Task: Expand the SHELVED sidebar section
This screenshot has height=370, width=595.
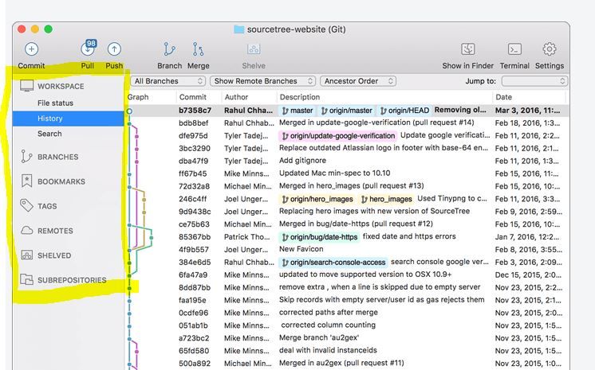Action: click(x=54, y=255)
